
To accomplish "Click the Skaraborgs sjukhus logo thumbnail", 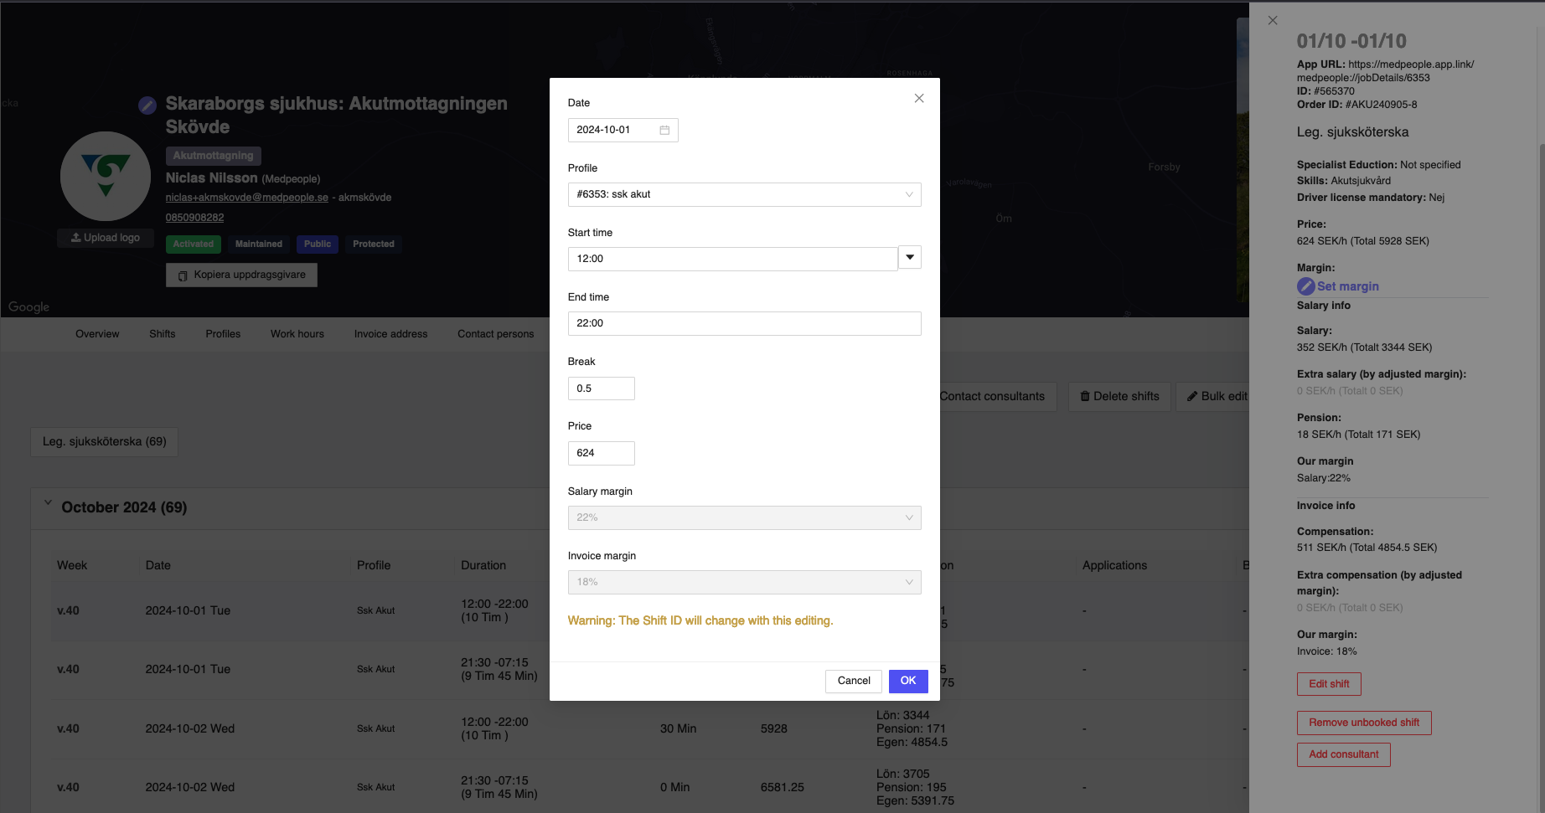I will 106,176.
